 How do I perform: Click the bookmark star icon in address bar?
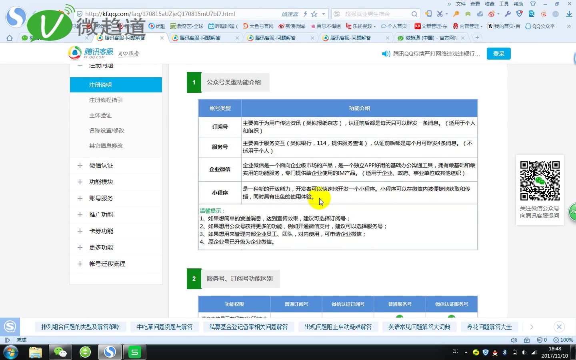(314, 14)
